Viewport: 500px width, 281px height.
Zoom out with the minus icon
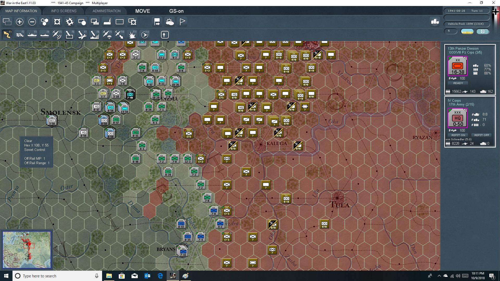click(32, 22)
